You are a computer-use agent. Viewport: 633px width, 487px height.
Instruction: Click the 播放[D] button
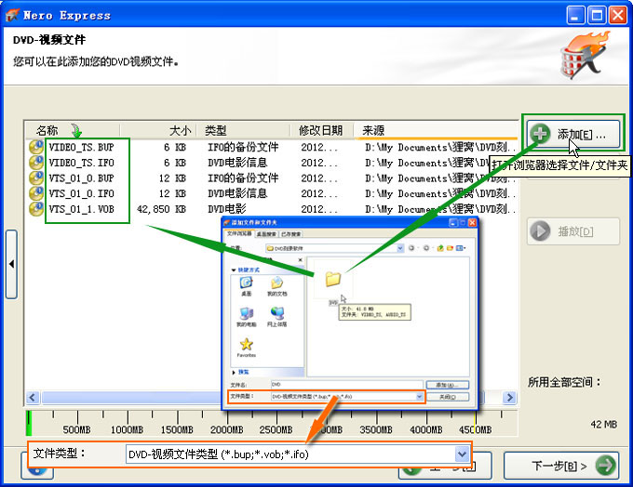[x=573, y=231]
